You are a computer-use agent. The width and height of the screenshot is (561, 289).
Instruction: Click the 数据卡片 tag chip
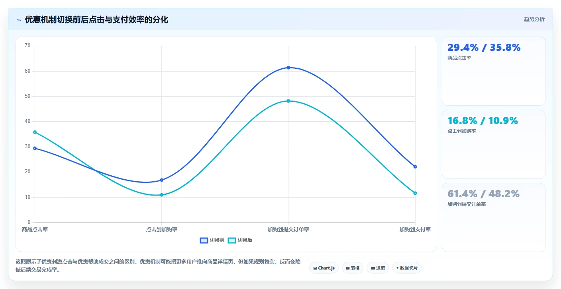(406, 268)
